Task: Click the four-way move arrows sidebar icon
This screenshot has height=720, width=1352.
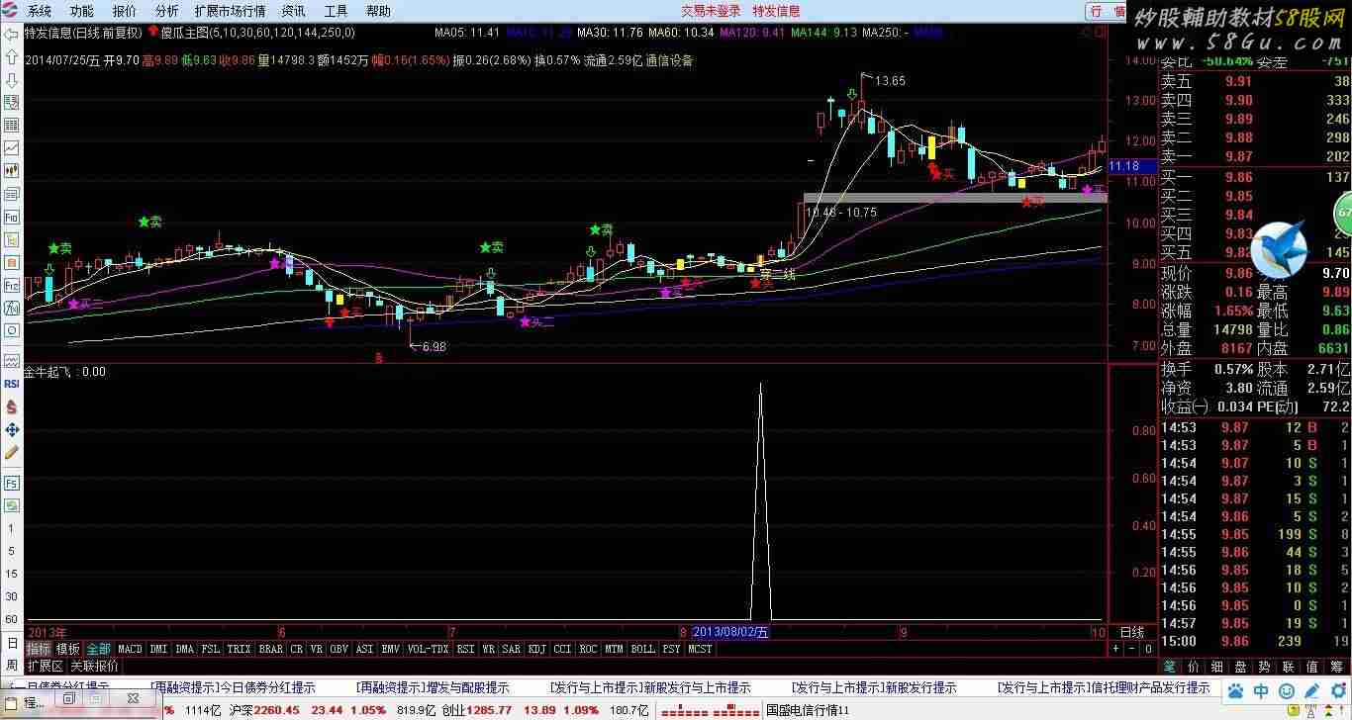Action: click(x=12, y=429)
